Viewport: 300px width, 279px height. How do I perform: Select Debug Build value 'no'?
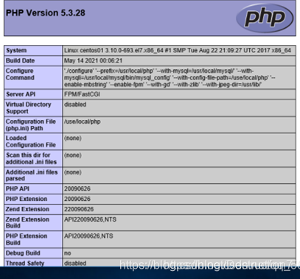(68, 253)
